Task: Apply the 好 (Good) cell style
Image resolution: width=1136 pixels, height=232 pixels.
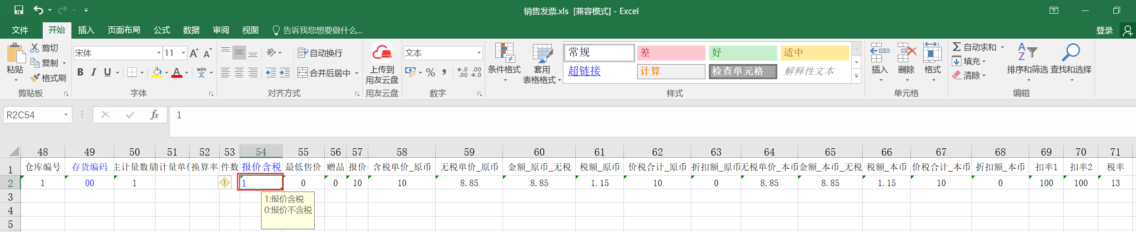Action: point(743,53)
